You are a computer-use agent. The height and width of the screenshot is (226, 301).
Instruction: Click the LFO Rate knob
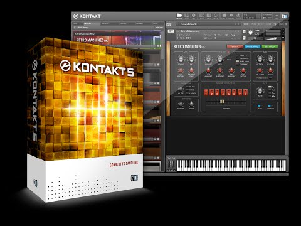(260, 91)
